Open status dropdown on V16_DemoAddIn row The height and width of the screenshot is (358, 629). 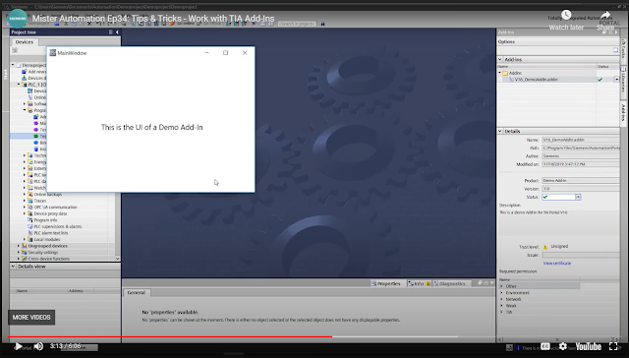tap(616, 80)
